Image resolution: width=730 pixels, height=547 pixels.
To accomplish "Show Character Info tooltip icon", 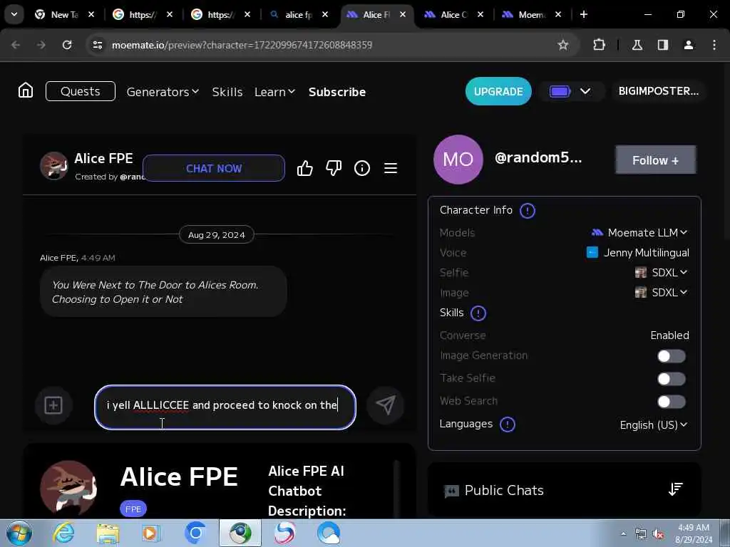I will point(527,211).
